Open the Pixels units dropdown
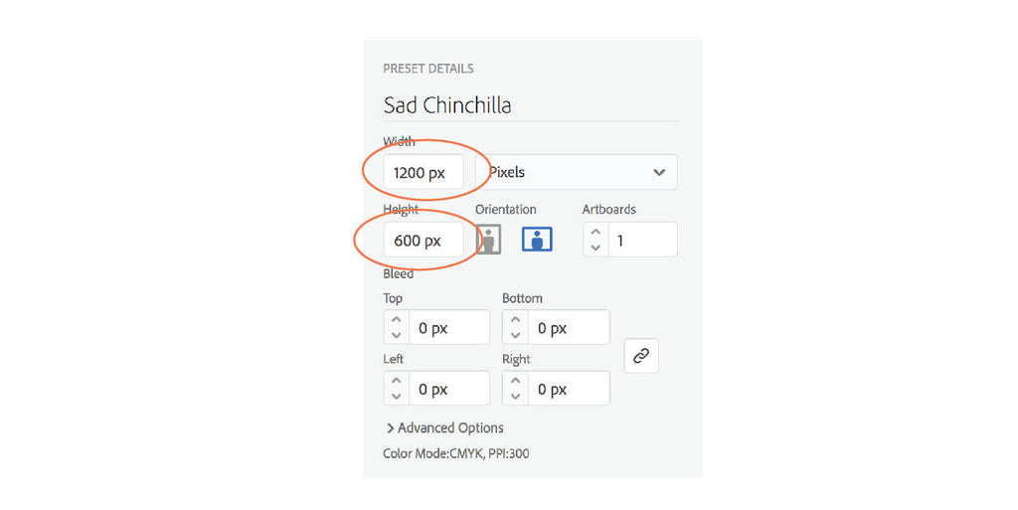Viewport: 1018px width, 510px height. (581, 172)
